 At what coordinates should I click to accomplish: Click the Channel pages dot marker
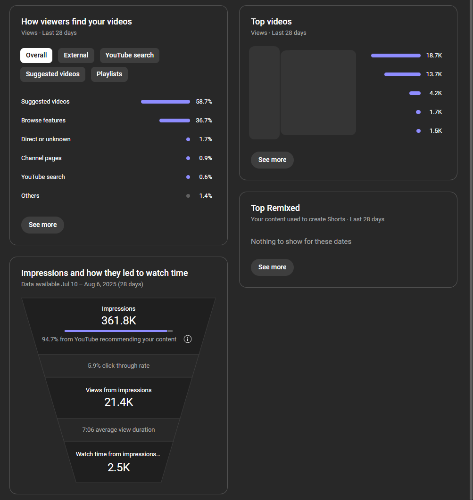(x=188, y=158)
